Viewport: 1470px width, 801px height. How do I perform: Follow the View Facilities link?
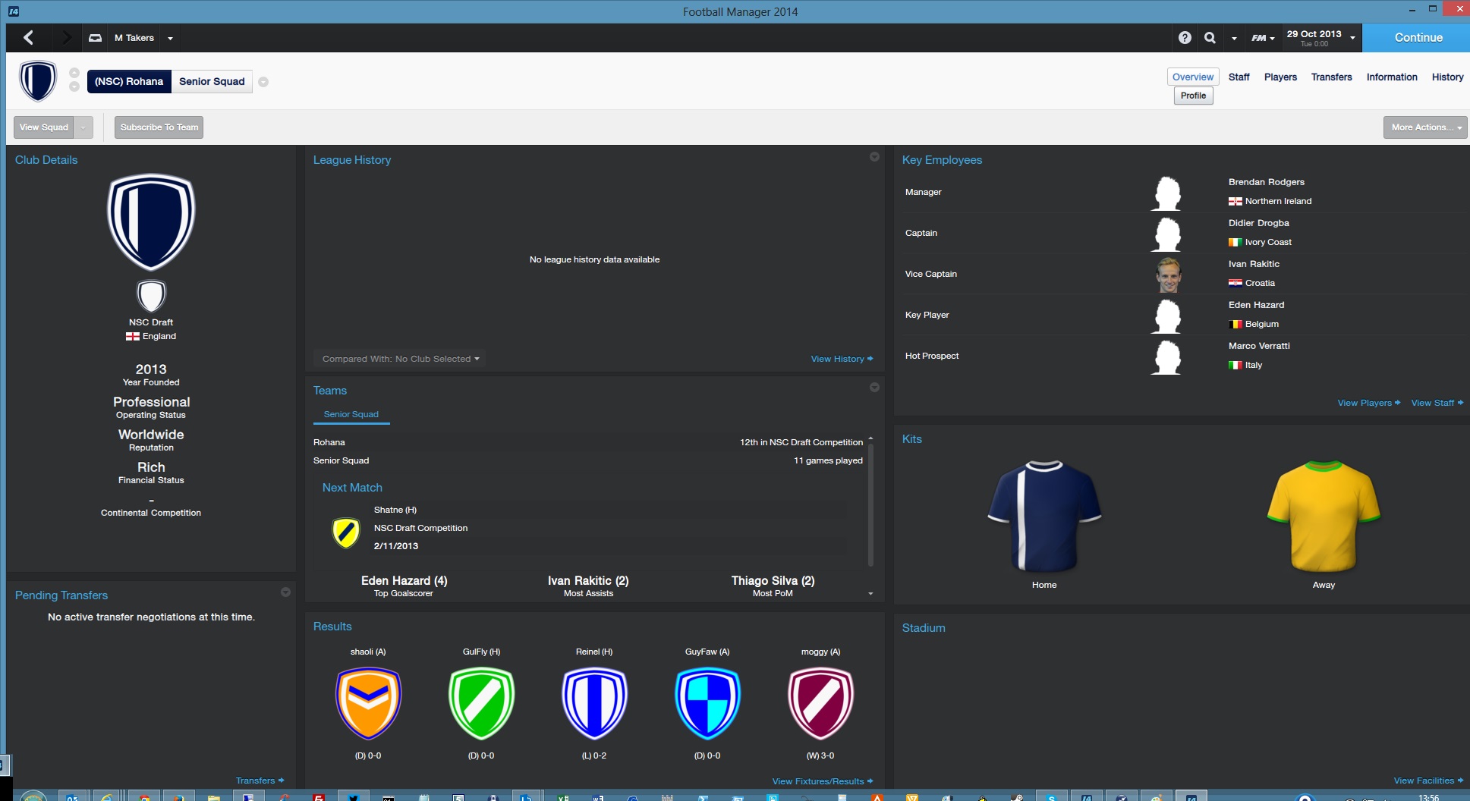(1428, 781)
